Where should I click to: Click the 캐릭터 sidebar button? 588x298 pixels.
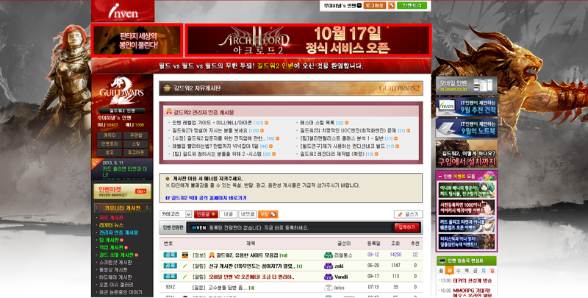click(110, 135)
